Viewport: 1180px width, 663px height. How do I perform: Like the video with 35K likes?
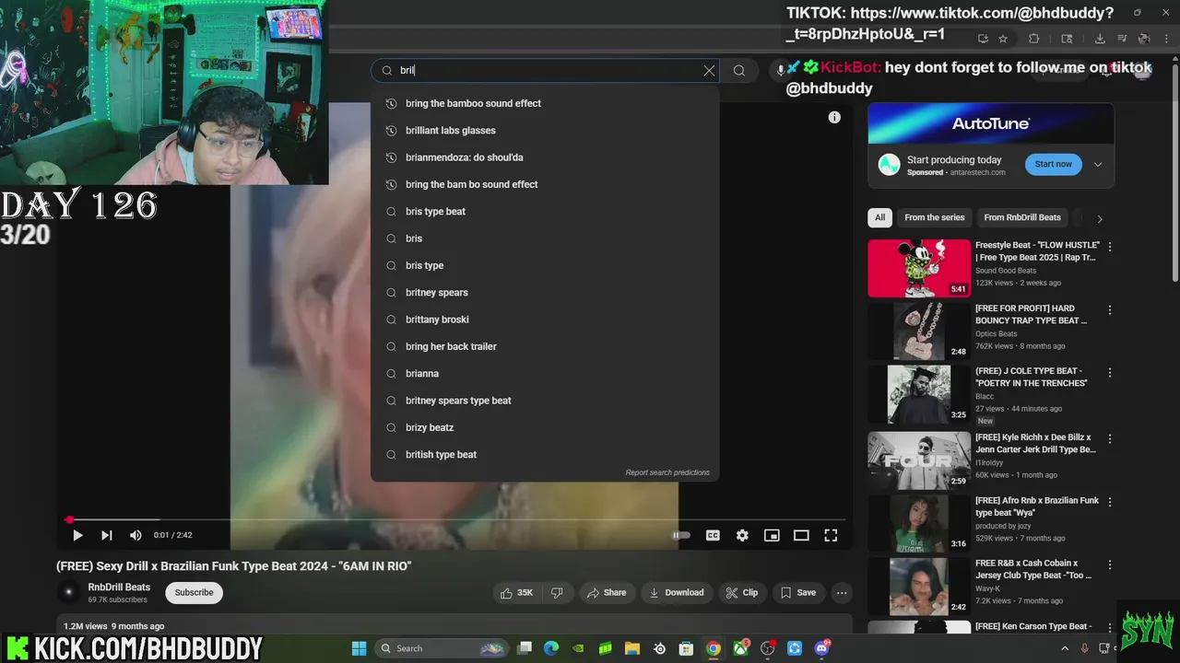tap(517, 593)
